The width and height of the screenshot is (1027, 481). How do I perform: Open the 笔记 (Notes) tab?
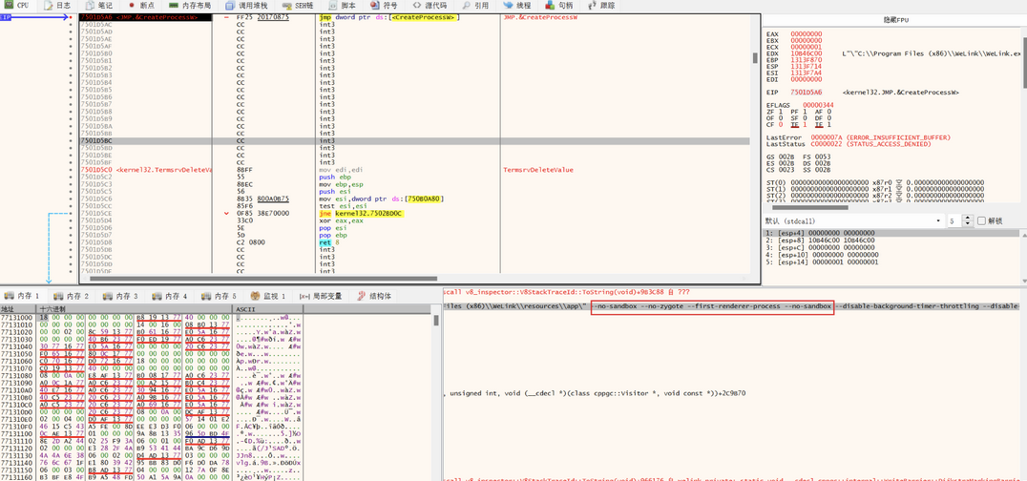(98, 5)
